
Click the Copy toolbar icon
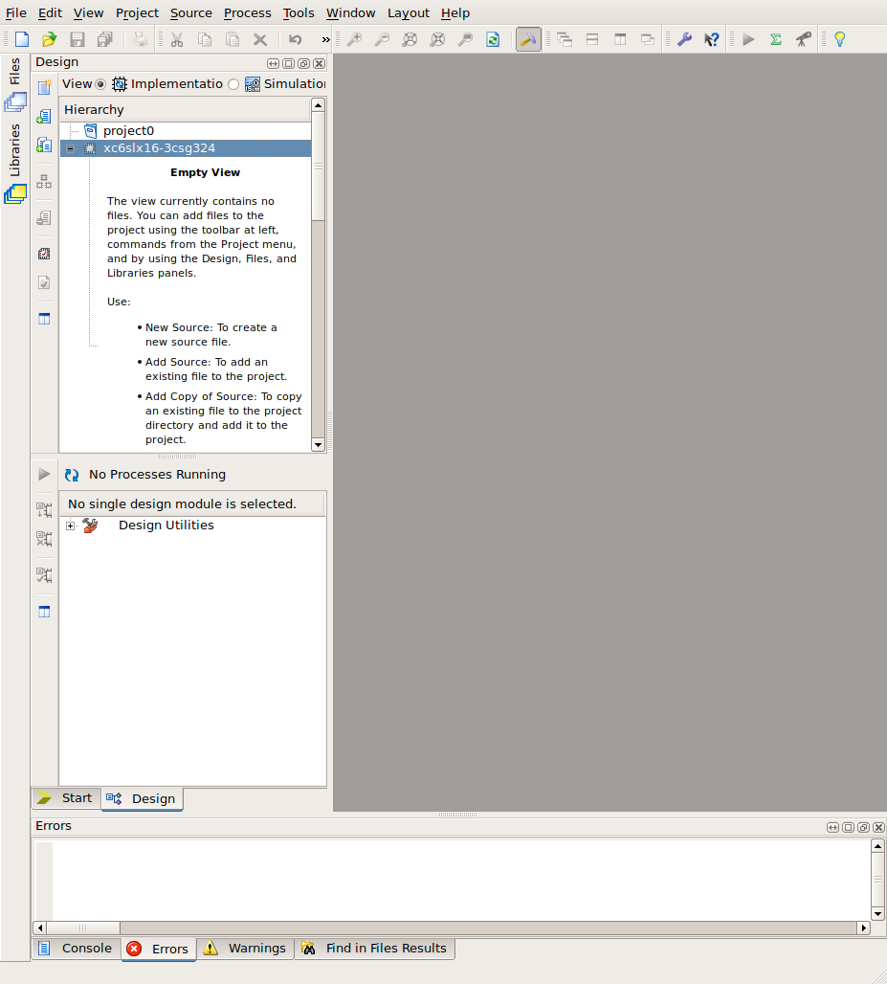pos(205,39)
